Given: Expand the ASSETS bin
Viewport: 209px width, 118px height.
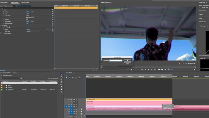Looking at the screenshot, I should click(x=4, y=85).
